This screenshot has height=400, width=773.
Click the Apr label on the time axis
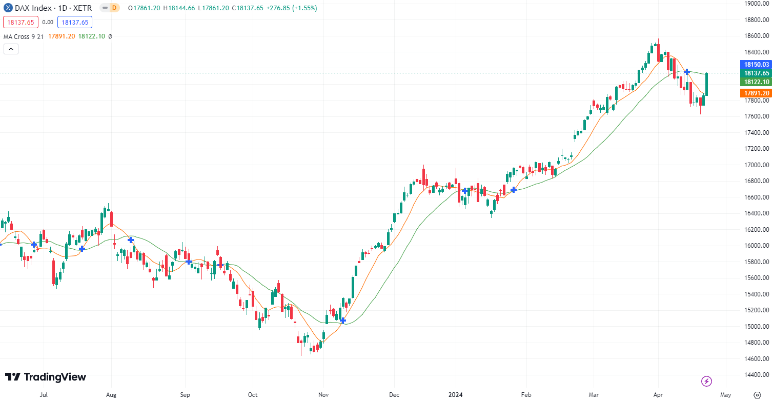coord(658,395)
